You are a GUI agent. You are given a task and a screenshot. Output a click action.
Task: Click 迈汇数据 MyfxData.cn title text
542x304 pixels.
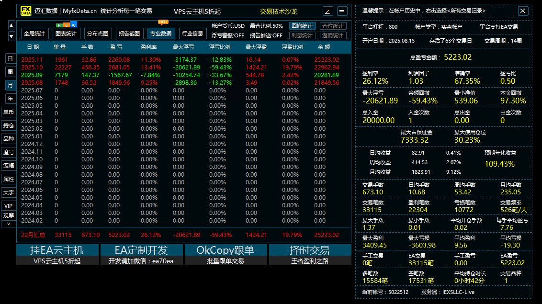tap(65, 11)
